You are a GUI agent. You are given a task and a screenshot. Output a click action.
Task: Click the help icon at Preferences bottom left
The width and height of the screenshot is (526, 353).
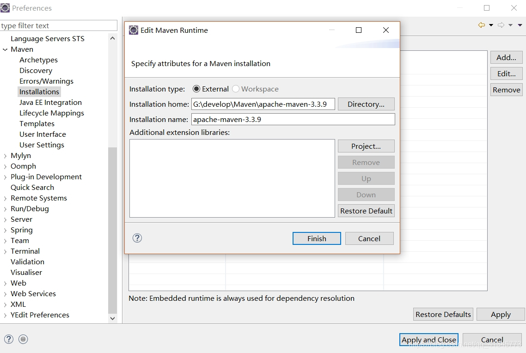click(9, 339)
